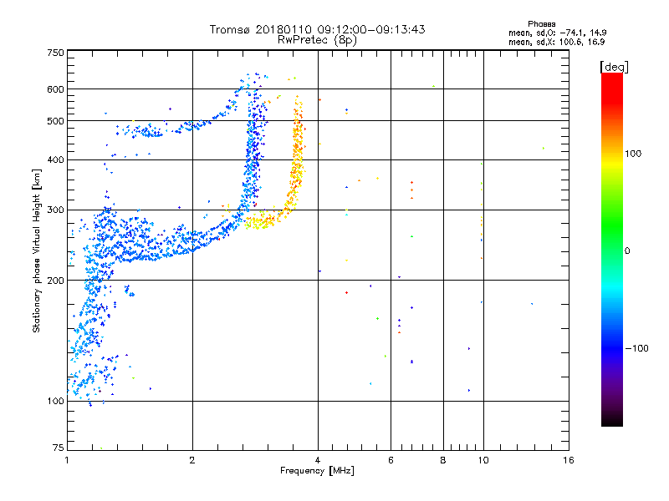Click the y-axis '750' tick label
The width and height of the screenshot is (669, 501).
[55, 53]
